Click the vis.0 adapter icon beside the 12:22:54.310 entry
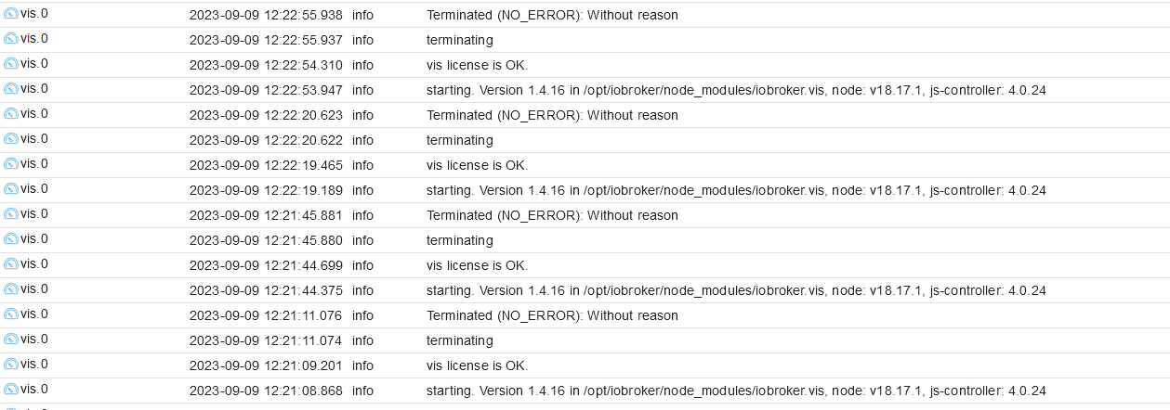This screenshot has height=410, width=1170. [11, 65]
